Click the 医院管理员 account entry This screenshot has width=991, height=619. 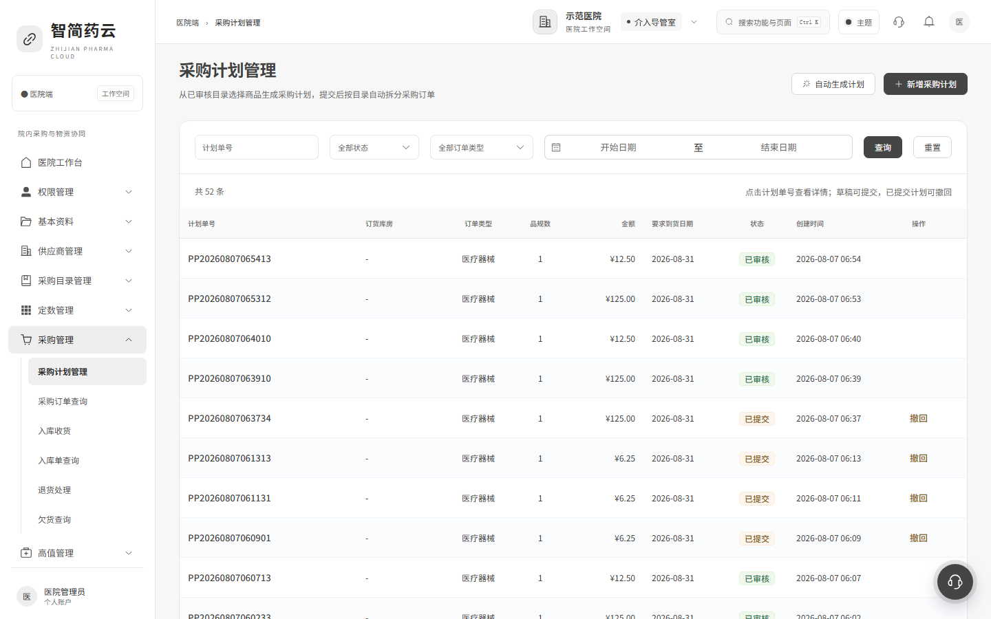tap(77, 596)
